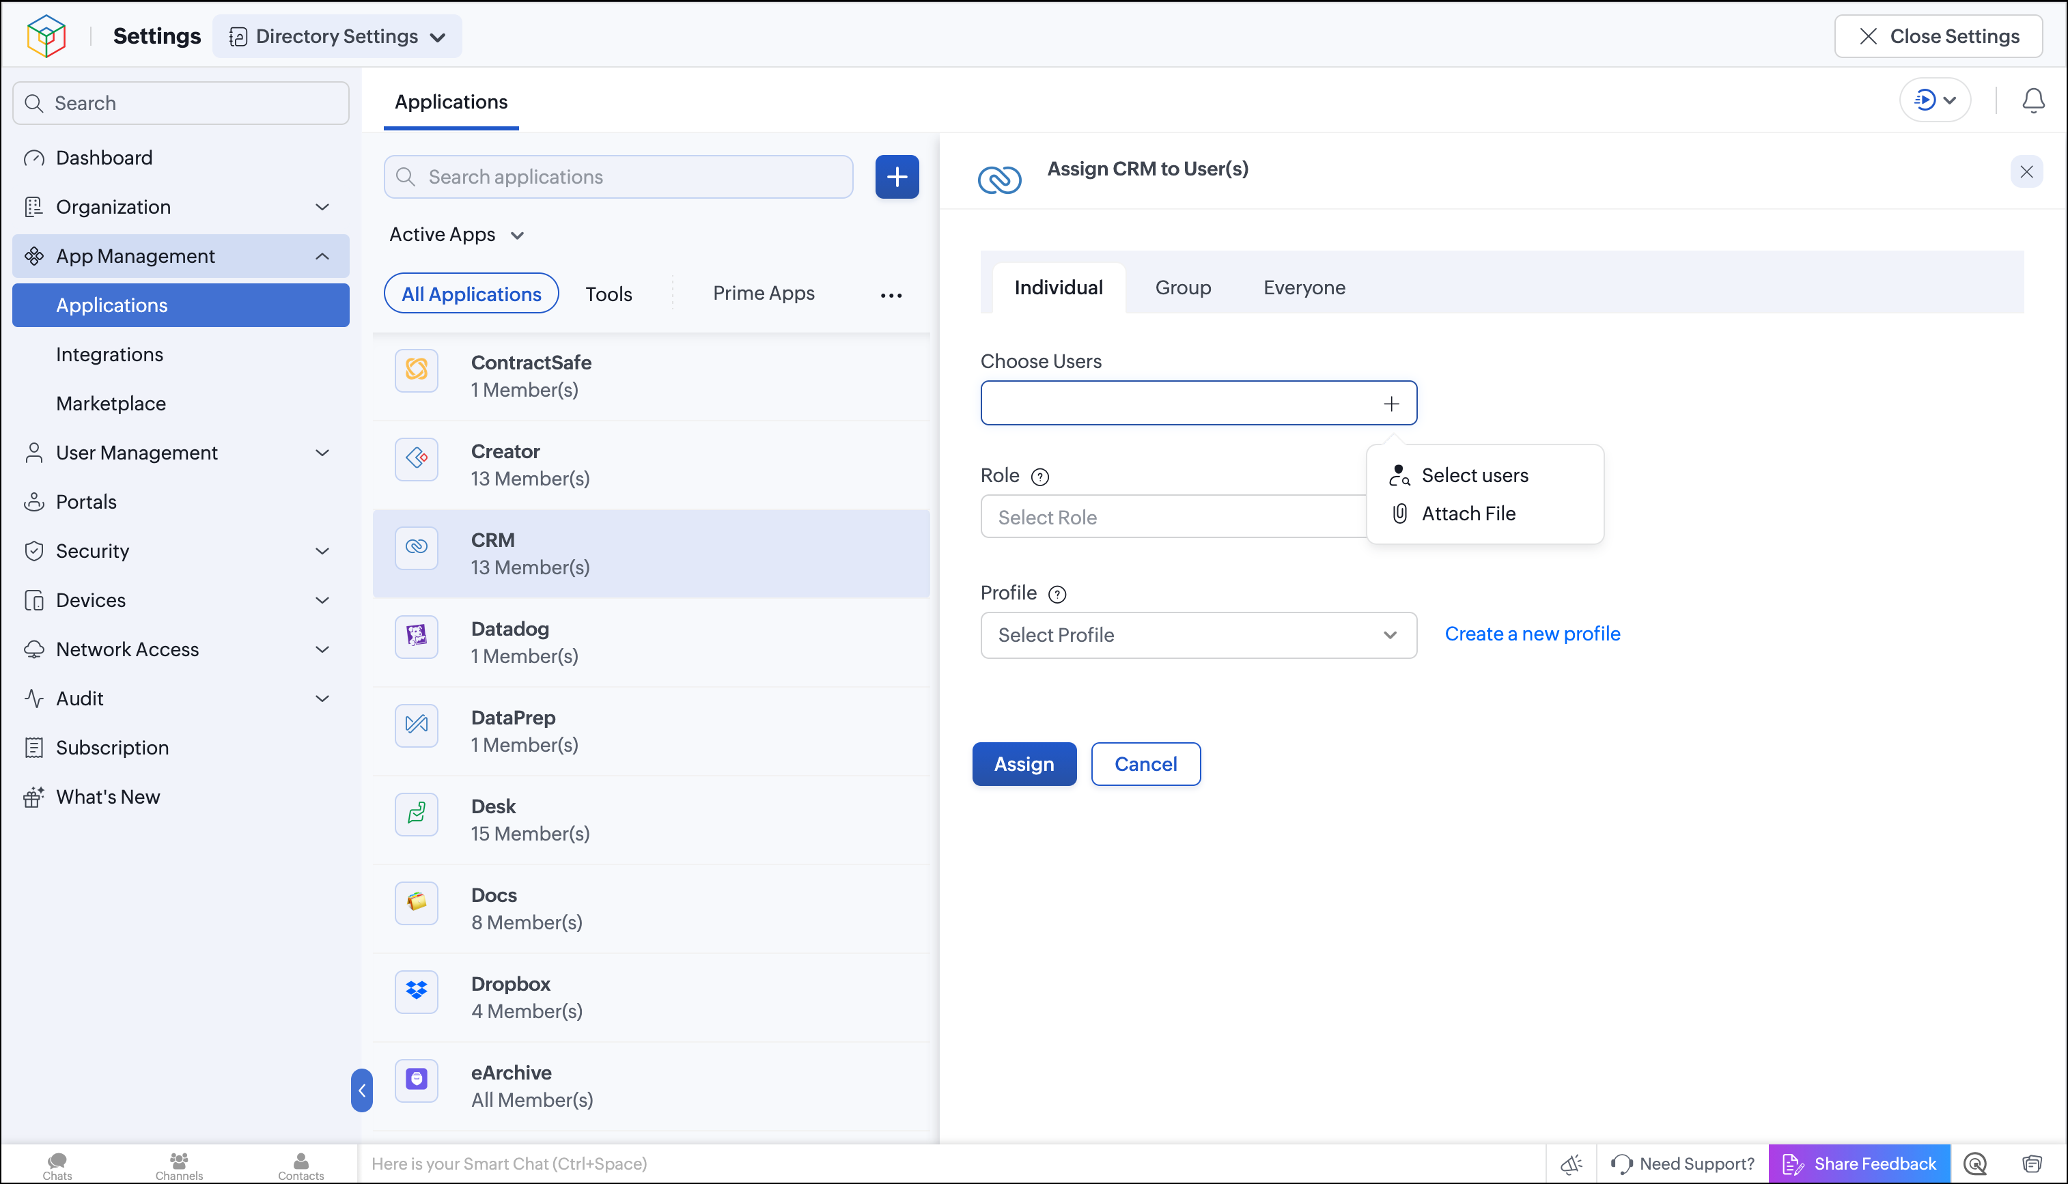Click the announcements megaphone icon
The height and width of the screenshot is (1184, 2068).
(x=1571, y=1164)
